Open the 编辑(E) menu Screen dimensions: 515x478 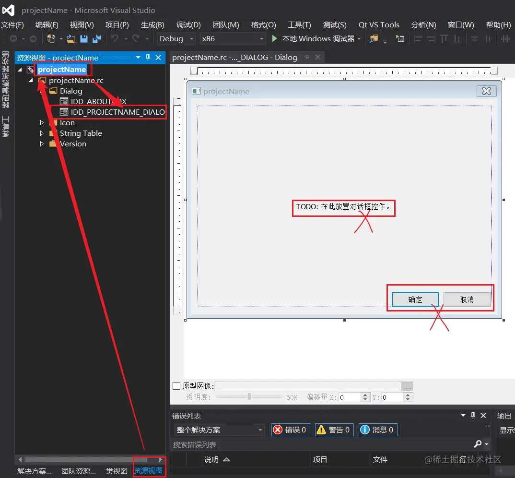tap(47, 25)
